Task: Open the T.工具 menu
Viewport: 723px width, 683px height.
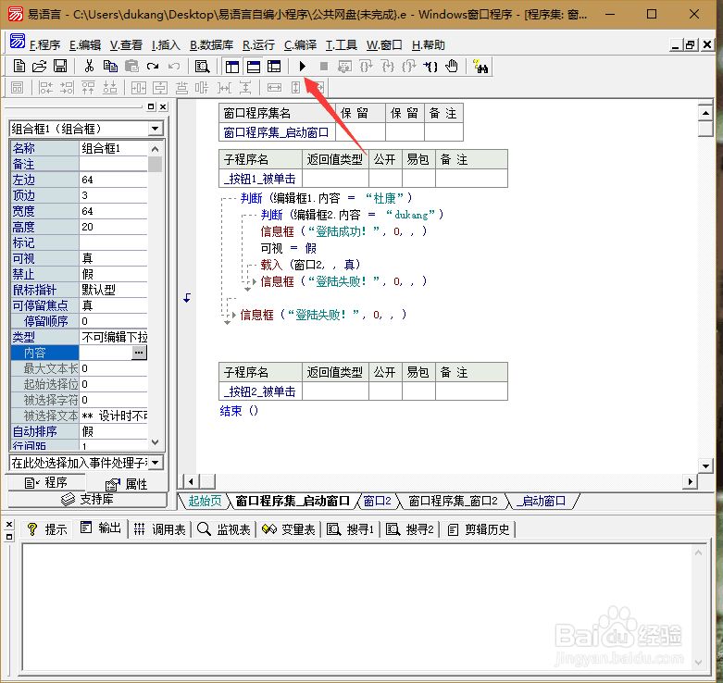Action: [342, 45]
